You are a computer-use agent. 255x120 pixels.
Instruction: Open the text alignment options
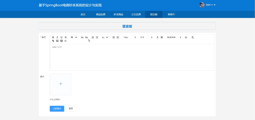(x=186, y=37)
